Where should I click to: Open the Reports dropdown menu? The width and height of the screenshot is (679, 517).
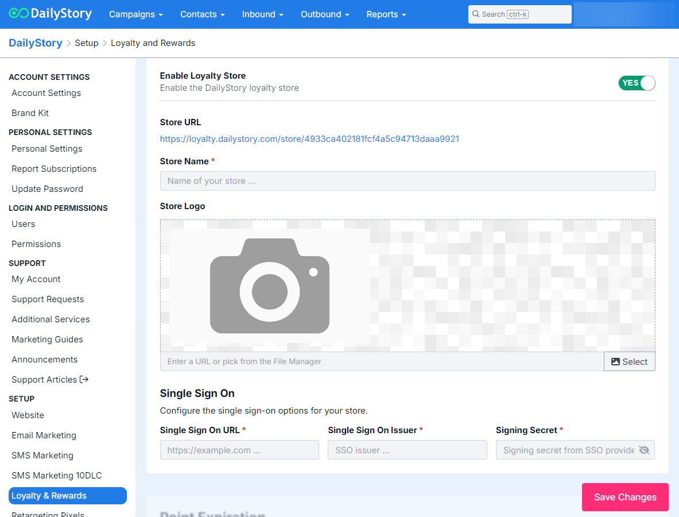[x=386, y=14]
